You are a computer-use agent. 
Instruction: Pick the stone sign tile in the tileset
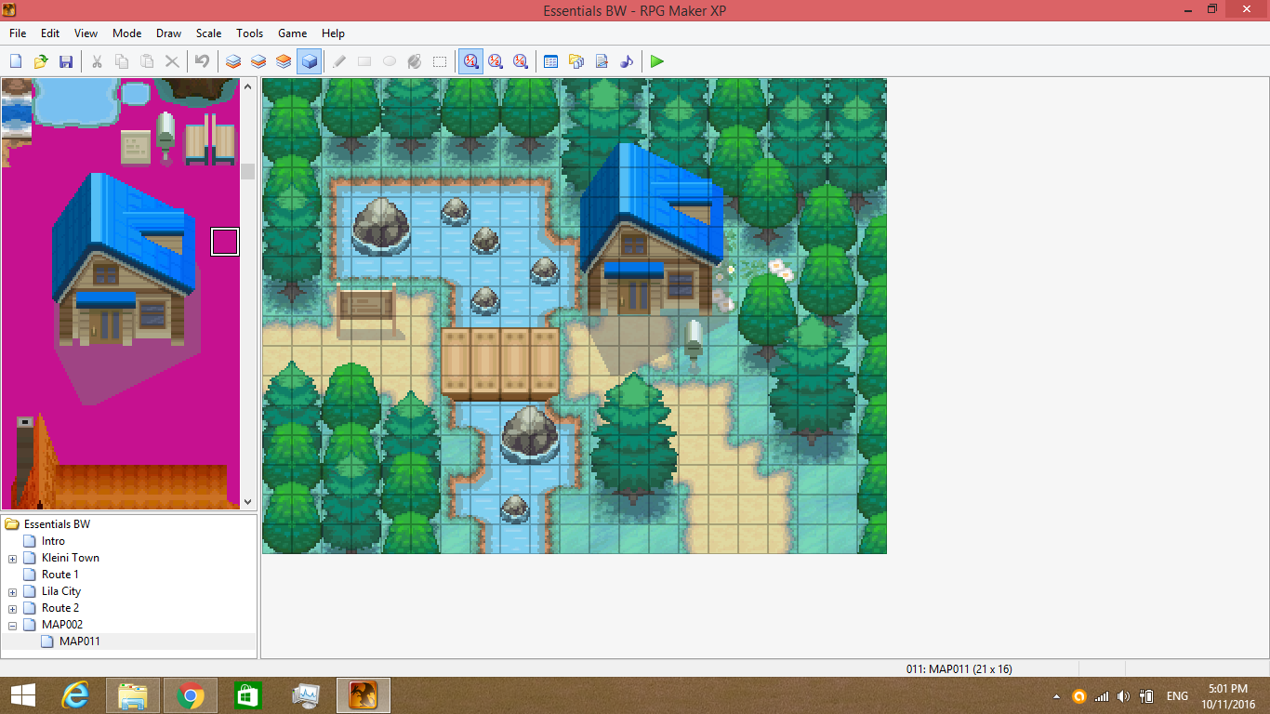tap(136, 146)
